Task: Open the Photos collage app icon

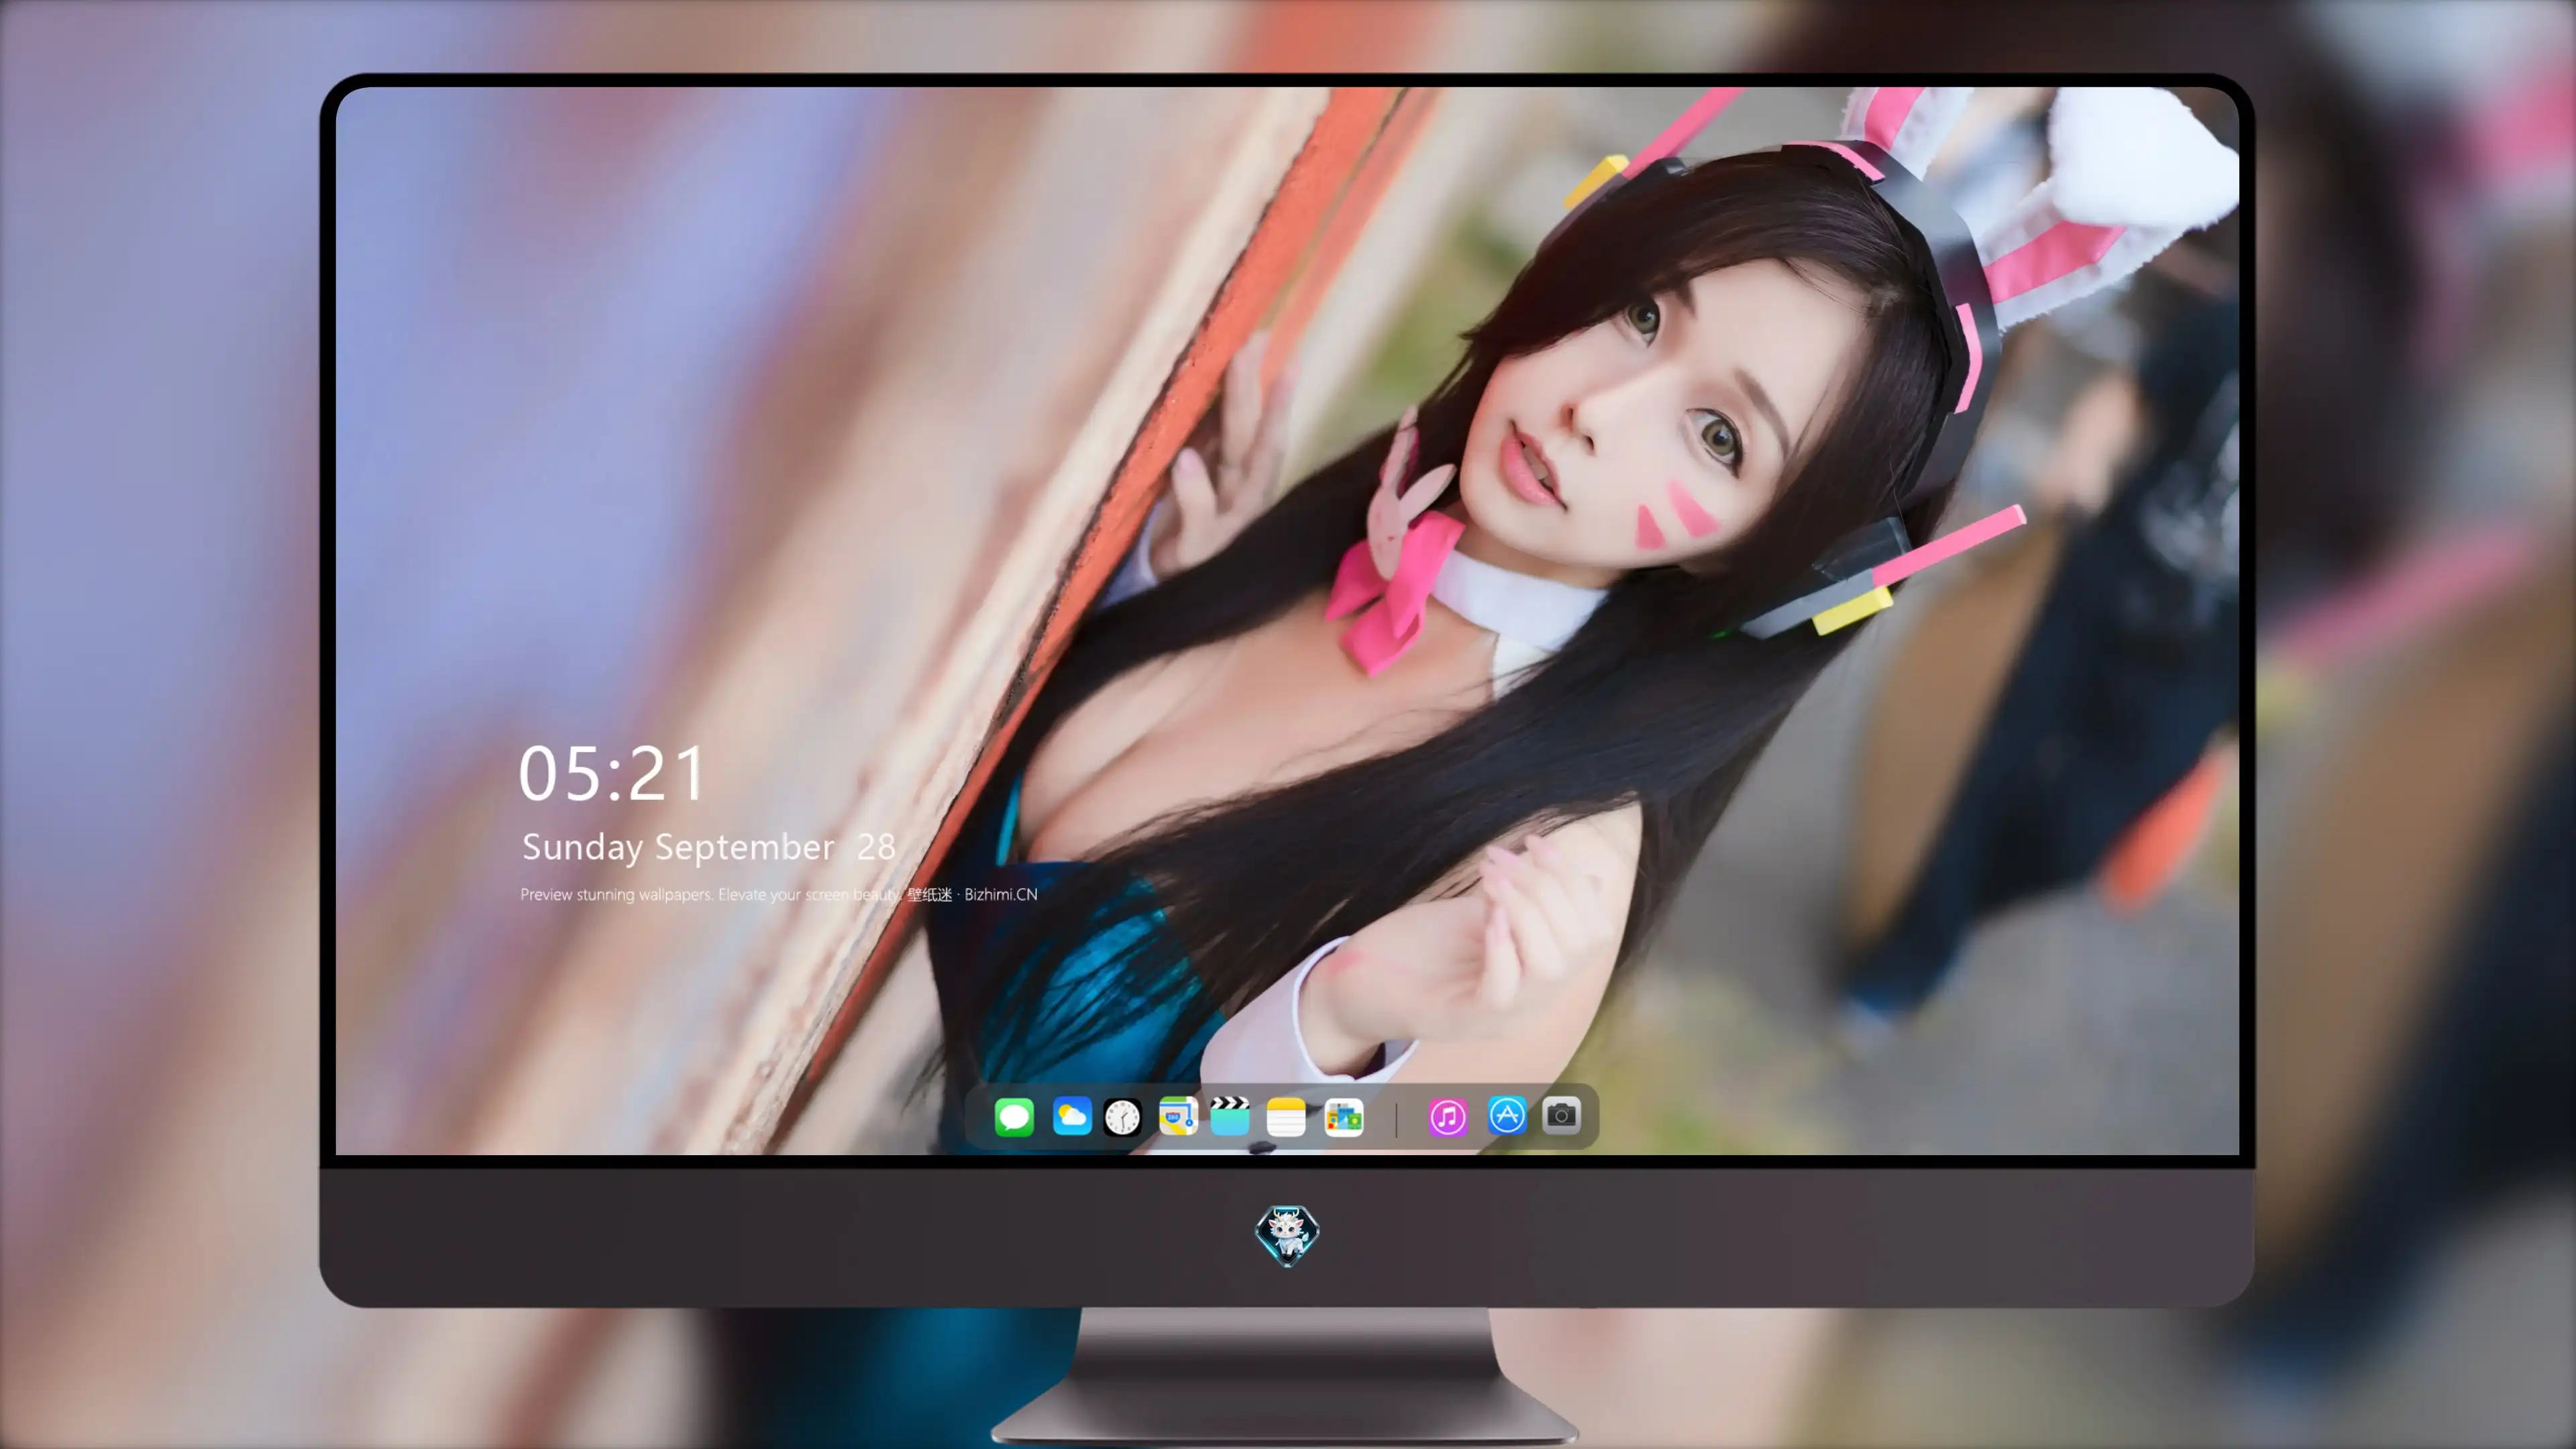Action: [1344, 1117]
